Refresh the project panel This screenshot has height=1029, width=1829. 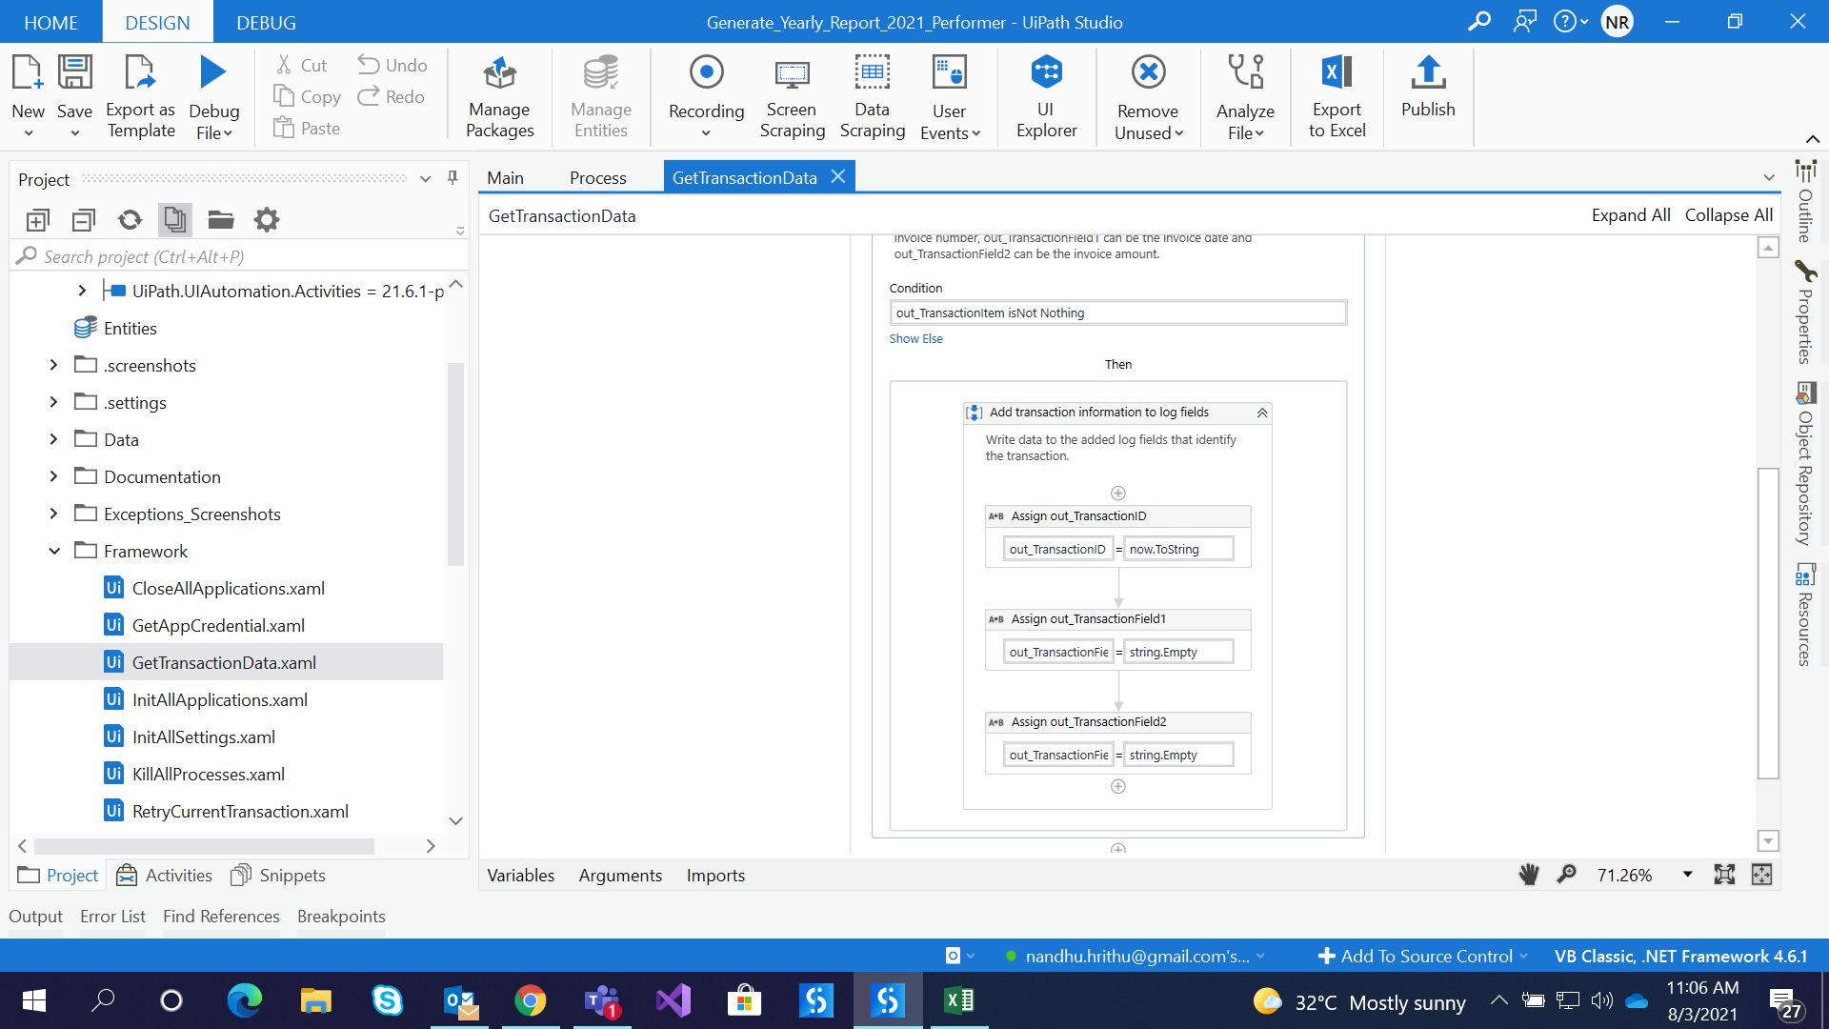pos(130,220)
